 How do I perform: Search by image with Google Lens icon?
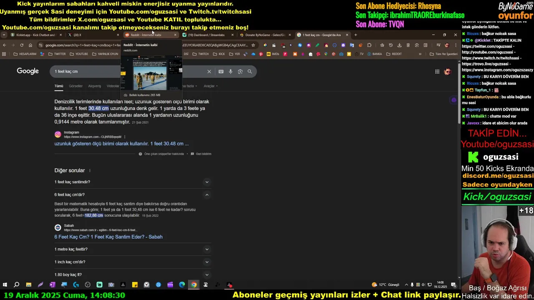click(x=240, y=71)
